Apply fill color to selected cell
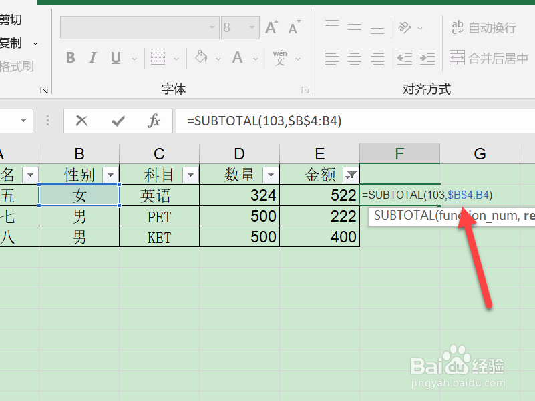 (x=202, y=57)
